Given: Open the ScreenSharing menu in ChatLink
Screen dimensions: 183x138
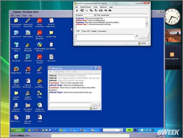Looking at the screenshot, I should click(85, 7).
